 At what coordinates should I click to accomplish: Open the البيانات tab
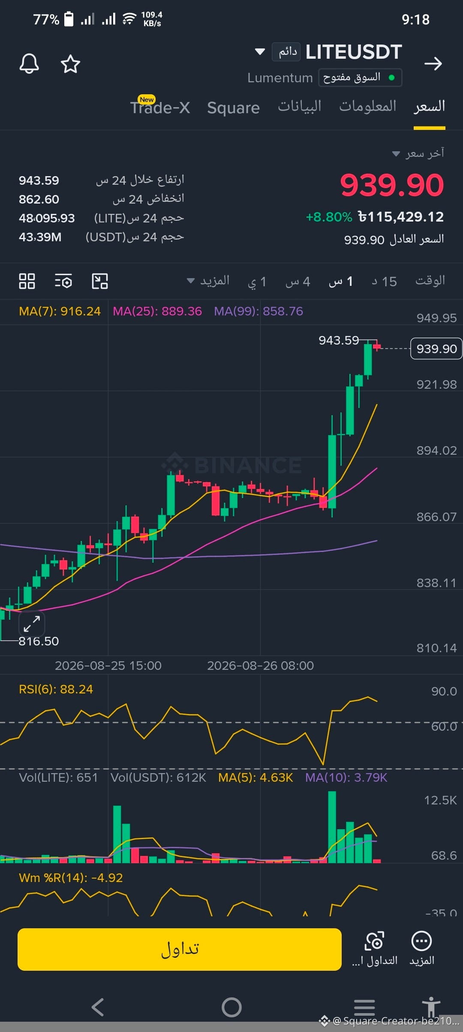coord(299,106)
